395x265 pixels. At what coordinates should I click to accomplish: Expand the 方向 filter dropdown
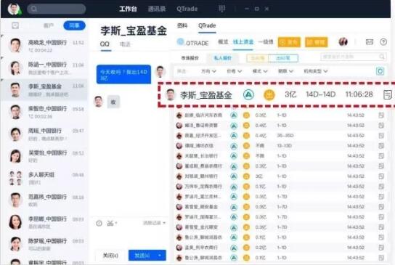[x=208, y=71]
